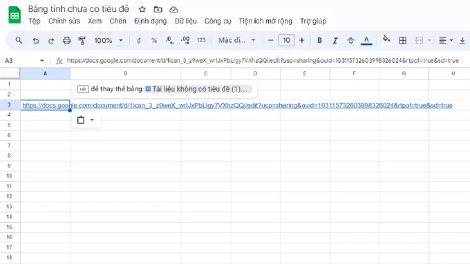Select column E header

click(305, 73)
